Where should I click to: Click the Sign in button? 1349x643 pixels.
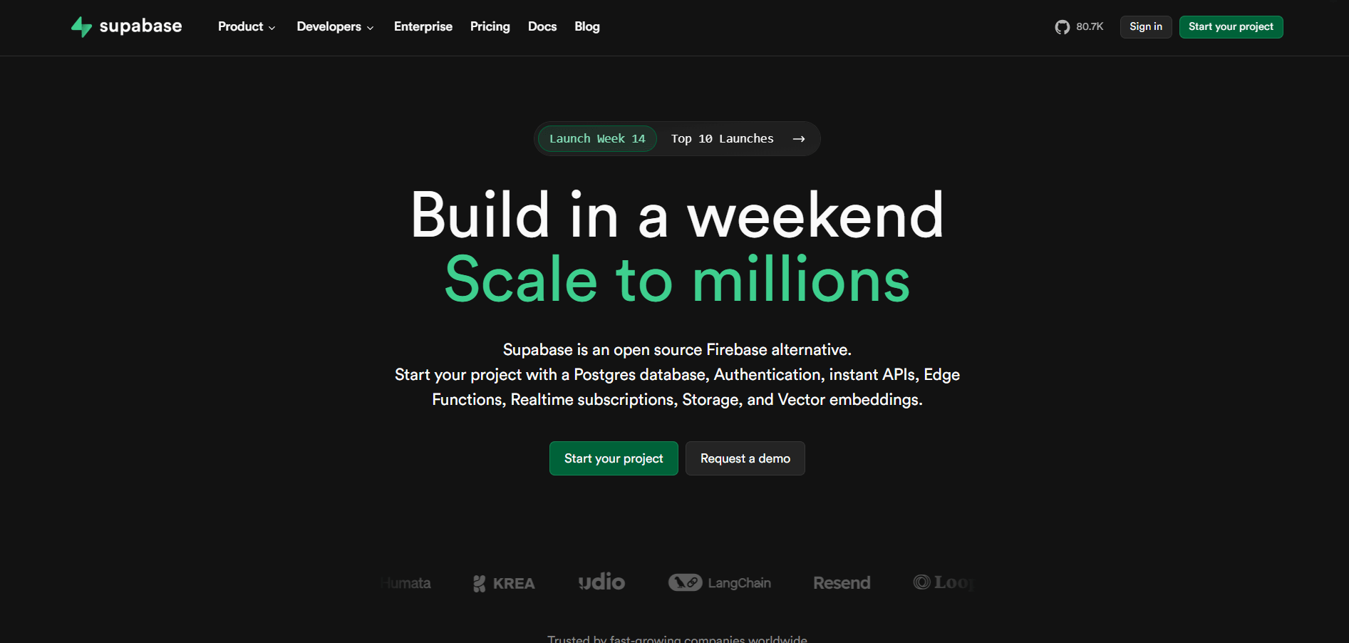(1146, 27)
